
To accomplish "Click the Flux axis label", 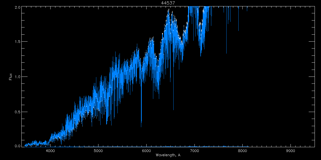I will pyautogui.click(x=10, y=77).
